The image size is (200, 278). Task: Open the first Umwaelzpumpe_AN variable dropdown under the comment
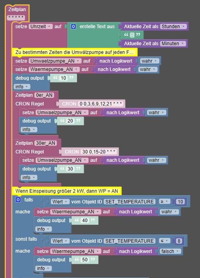(55, 61)
